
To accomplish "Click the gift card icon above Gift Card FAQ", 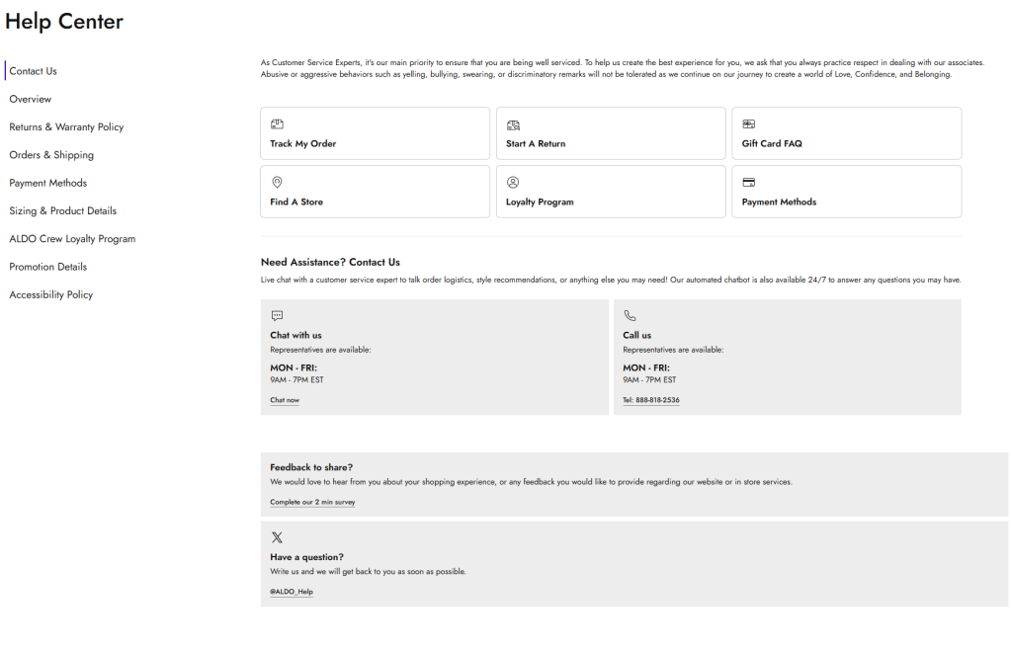I will click(748, 124).
